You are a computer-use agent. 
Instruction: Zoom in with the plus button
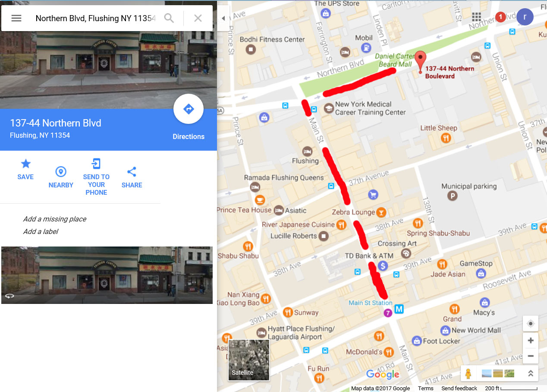point(531,340)
